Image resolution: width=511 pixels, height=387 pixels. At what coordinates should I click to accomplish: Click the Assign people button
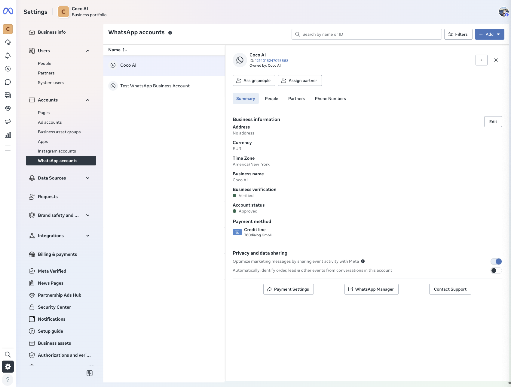click(254, 80)
